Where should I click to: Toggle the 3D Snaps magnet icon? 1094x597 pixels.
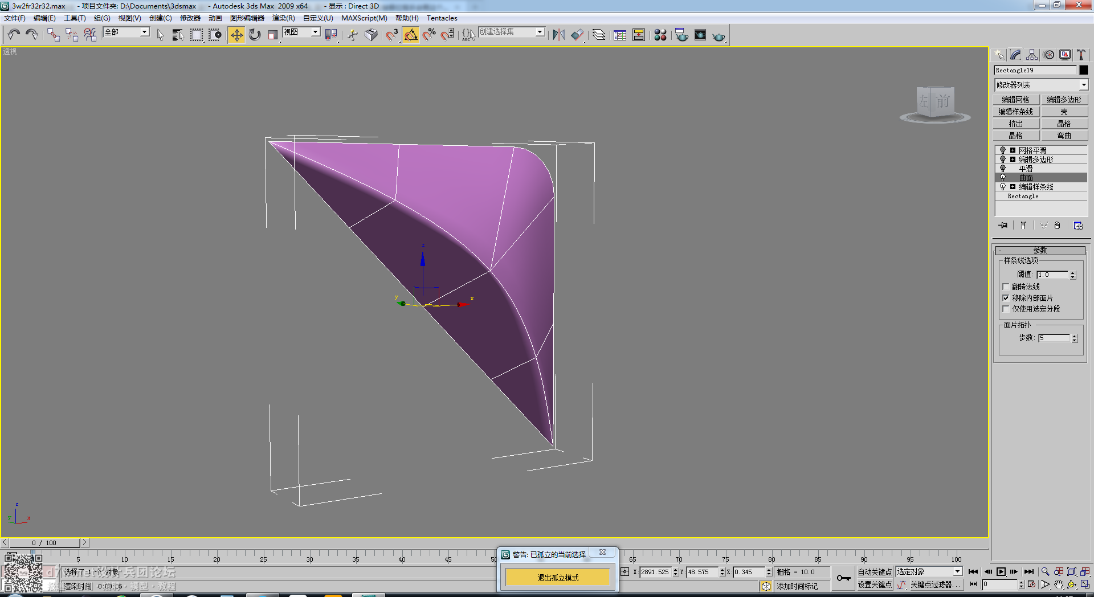(x=392, y=35)
